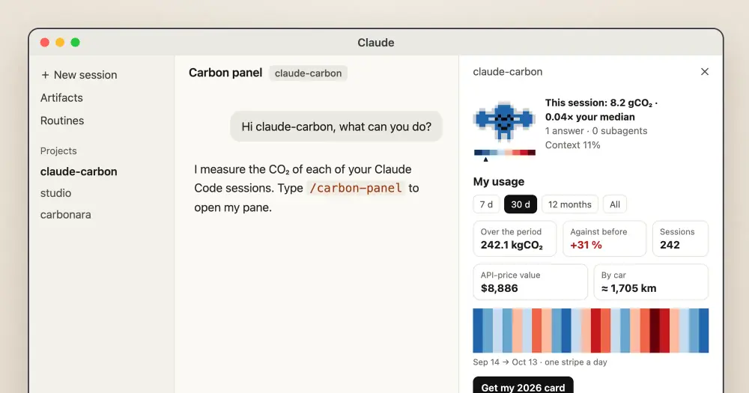Open Routines in the sidebar
This screenshot has height=393, width=749.
[x=62, y=121]
